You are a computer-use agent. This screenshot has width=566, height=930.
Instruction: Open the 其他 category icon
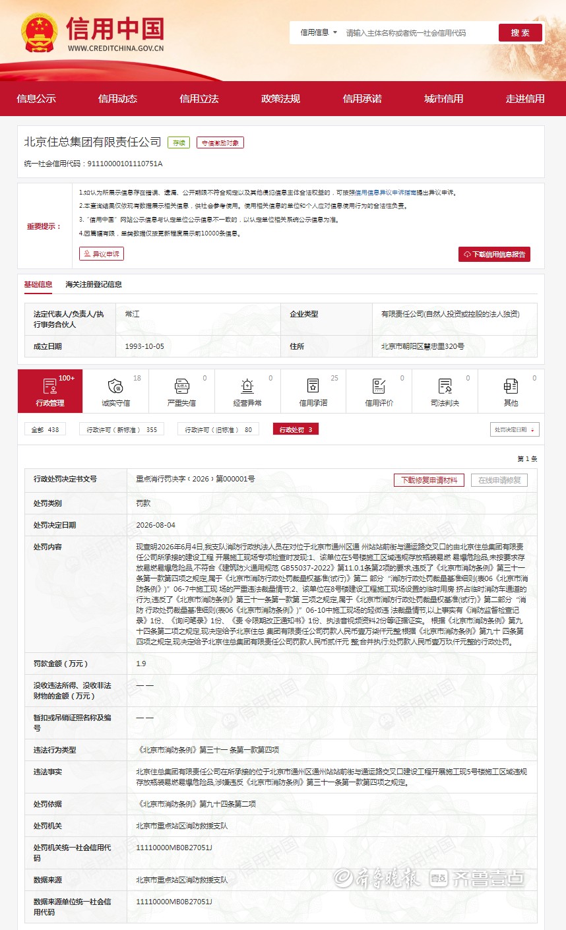tap(511, 386)
